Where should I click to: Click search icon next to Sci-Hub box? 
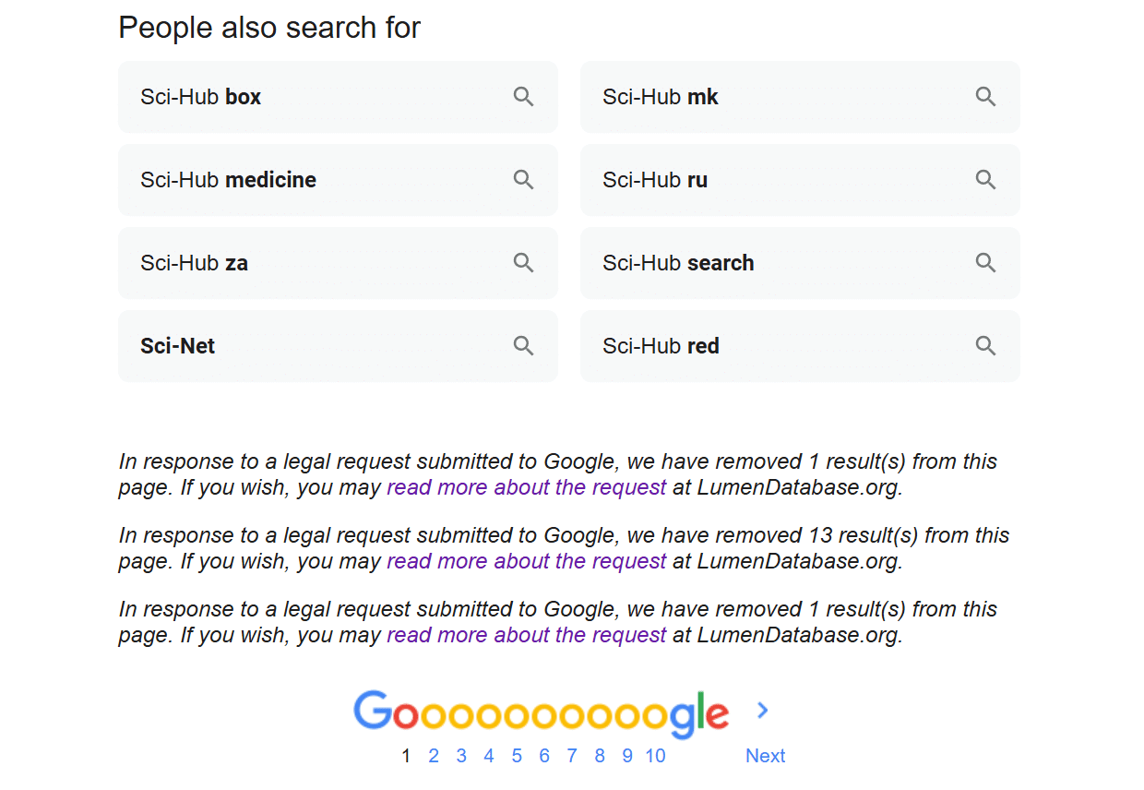(524, 97)
